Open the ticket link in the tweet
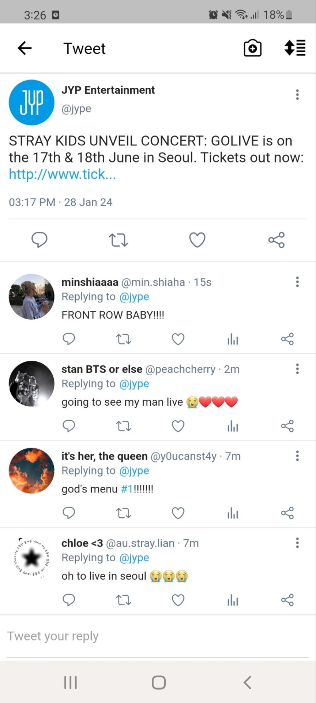The image size is (316, 703). [62, 174]
